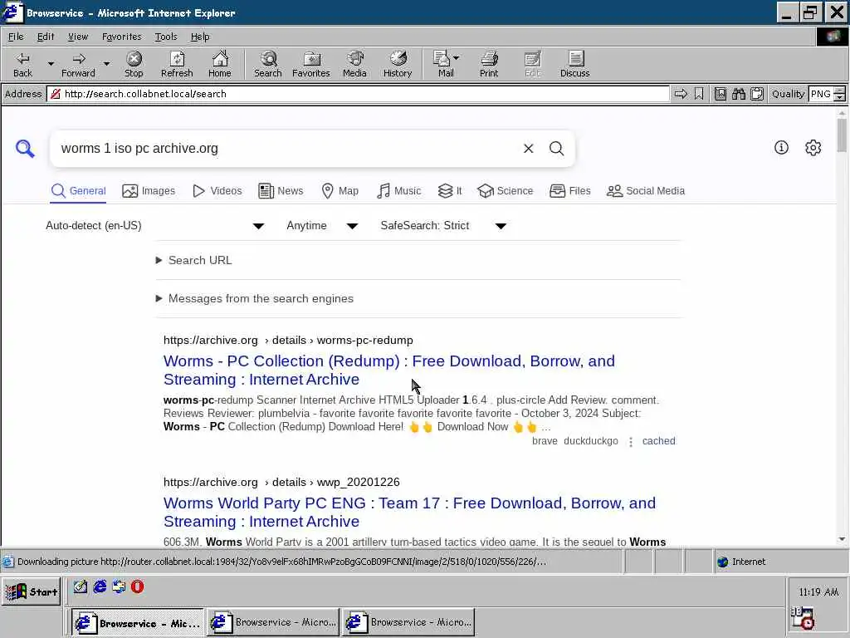Click the clipboard icon near Quality

tap(757, 94)
